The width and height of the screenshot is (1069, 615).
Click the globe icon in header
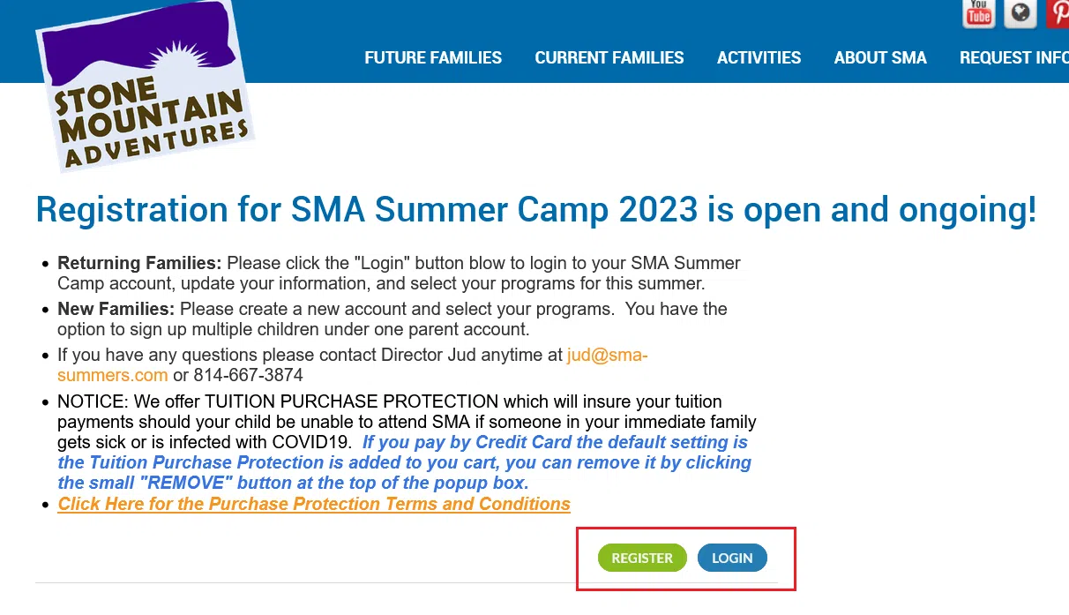click(x=1020, y=12)
